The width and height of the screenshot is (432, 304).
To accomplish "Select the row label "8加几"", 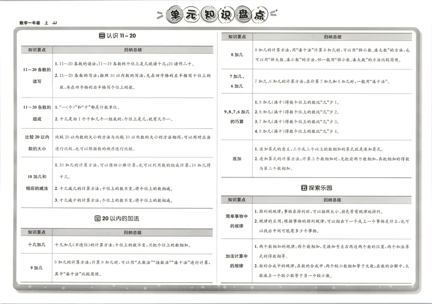I will click(237, 55).
